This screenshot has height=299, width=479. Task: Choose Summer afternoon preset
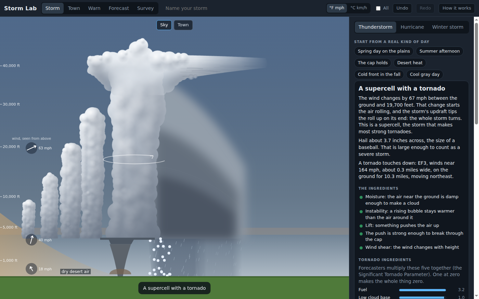tap(440, 51)
